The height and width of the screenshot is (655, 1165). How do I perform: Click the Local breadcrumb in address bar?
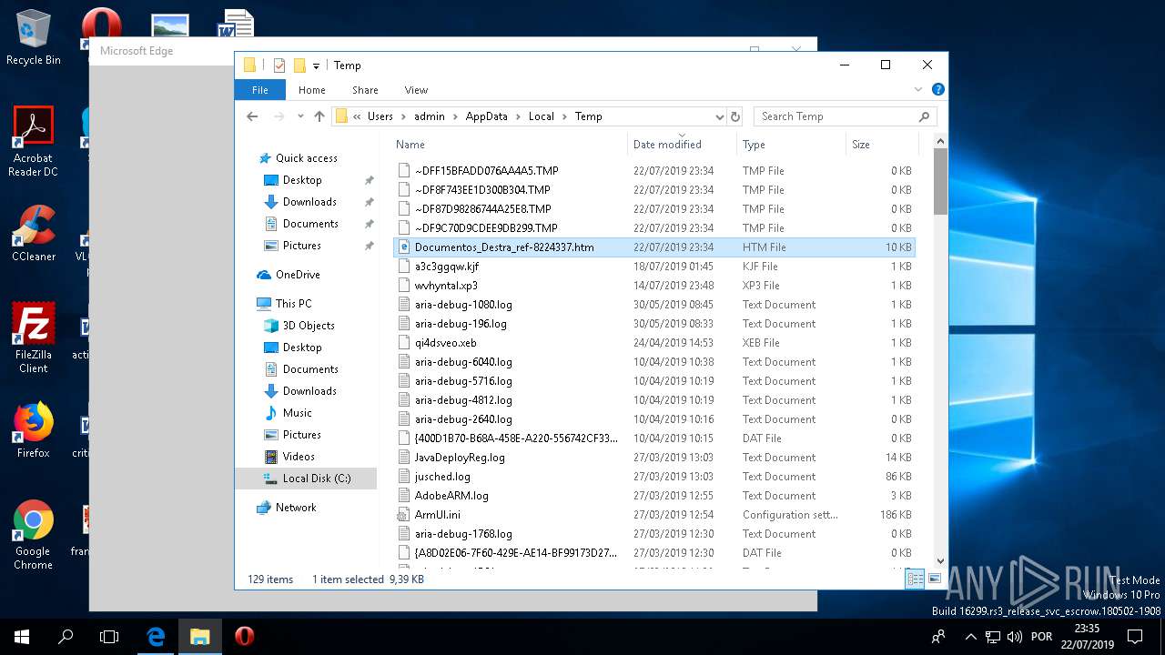click(542, 116)
